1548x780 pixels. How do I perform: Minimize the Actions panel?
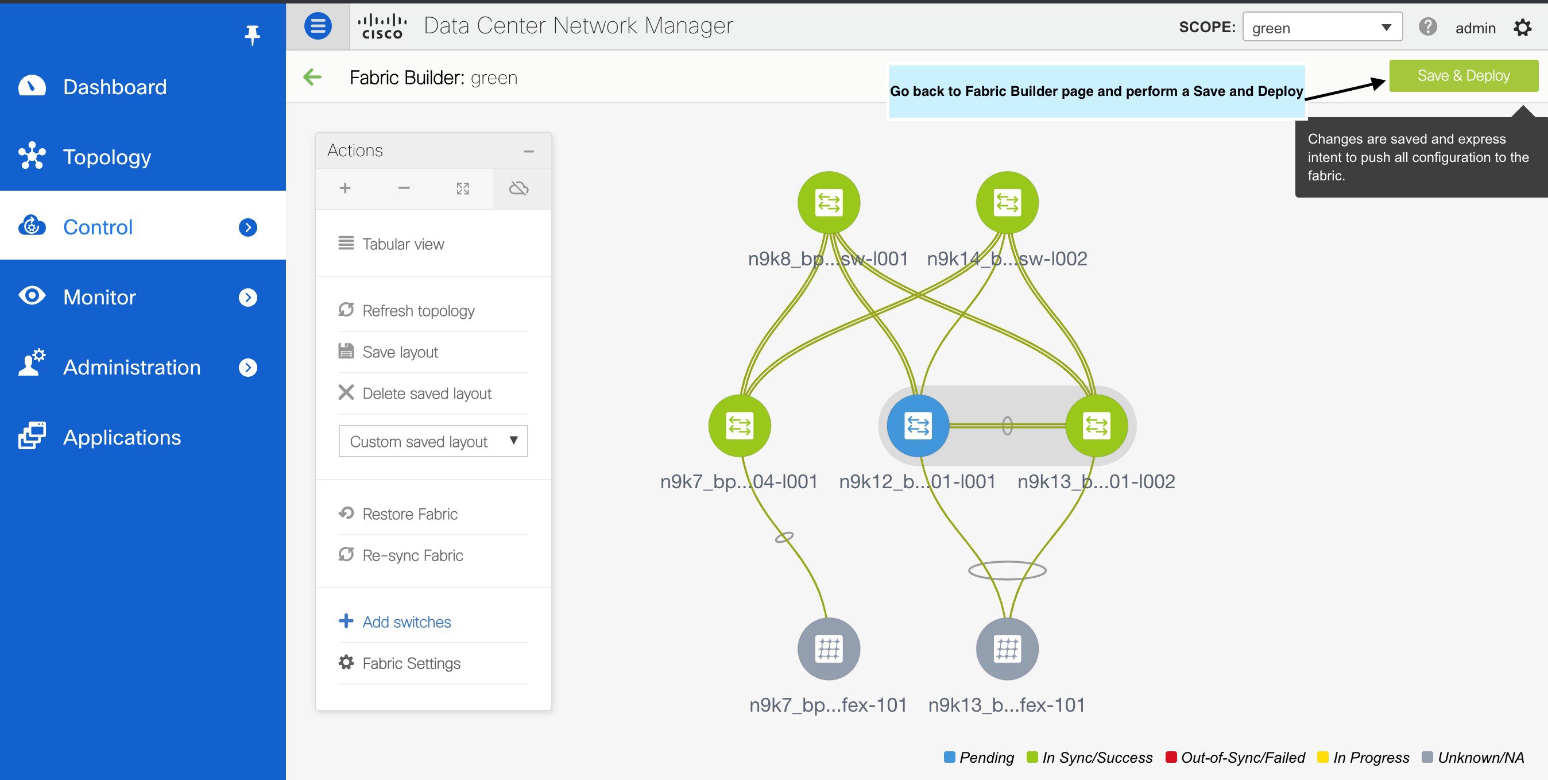(x=529, y=152)
